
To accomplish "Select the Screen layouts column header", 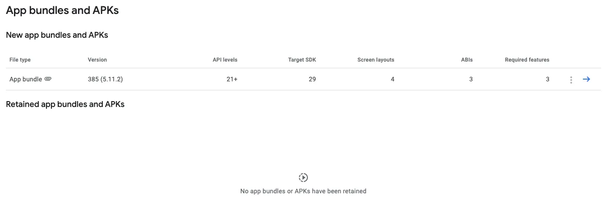I will pyautogui.click(x=376, y=60).
